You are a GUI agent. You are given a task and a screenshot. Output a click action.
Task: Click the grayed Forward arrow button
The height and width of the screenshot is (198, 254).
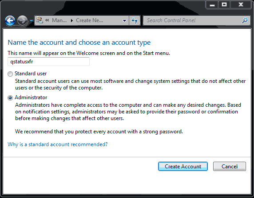[x=22, y=20]
